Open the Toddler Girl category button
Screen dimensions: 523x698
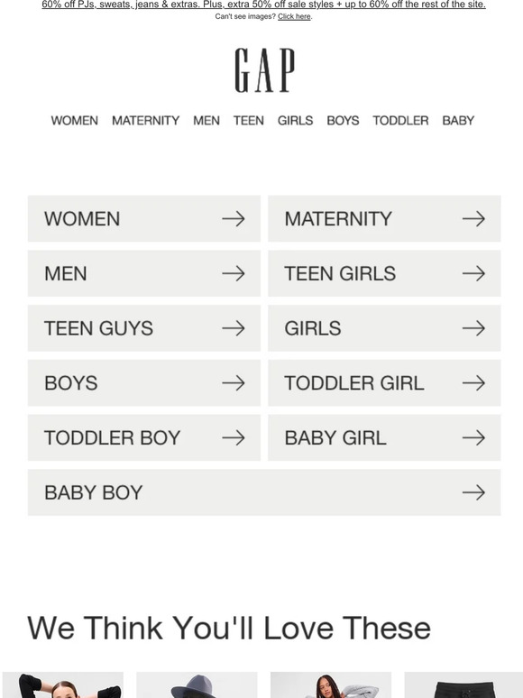click(x=384, y=383)
